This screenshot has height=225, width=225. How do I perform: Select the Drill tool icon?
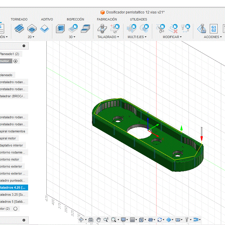click(x=102, y=28)
